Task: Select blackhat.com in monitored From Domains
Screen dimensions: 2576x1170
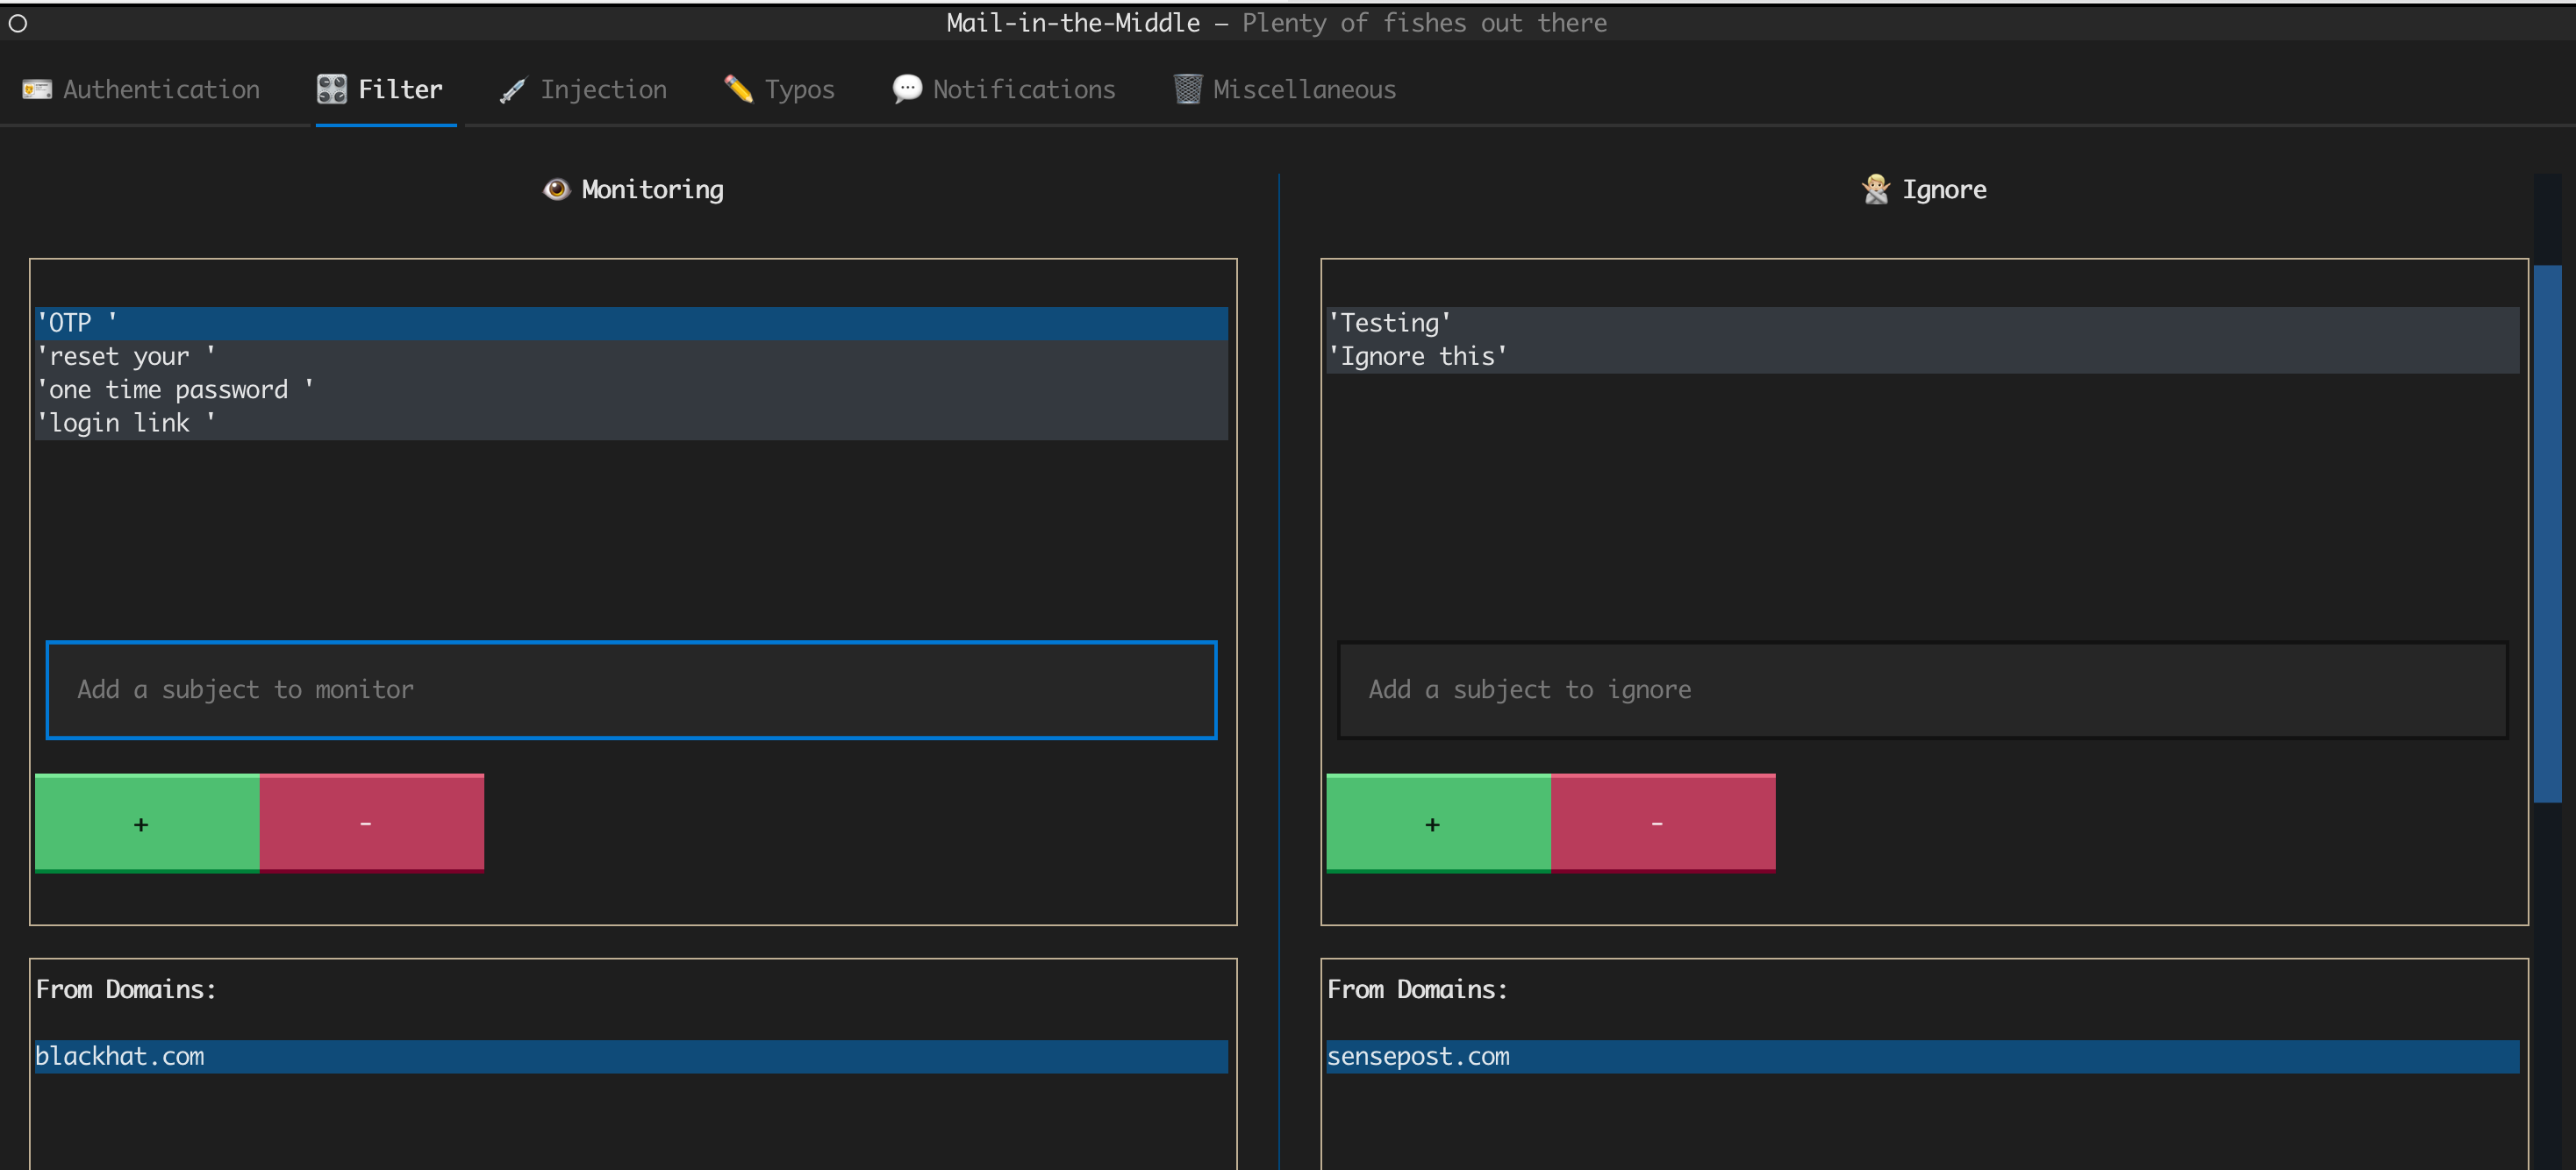Action: (120, 1057)
